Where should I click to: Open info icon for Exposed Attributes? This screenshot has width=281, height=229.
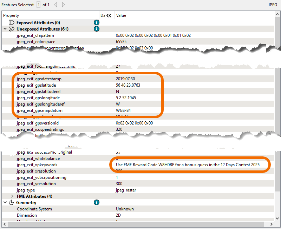(97, 22)
